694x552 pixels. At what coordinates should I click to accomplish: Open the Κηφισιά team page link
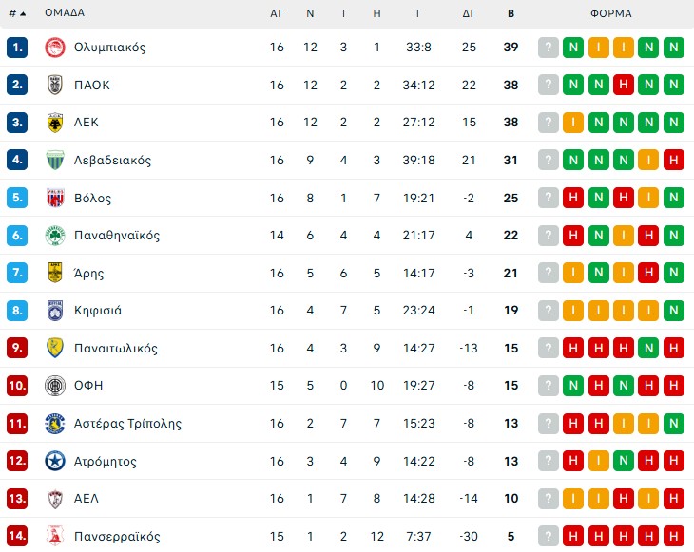pyautogui.click(x=98, y=311)
